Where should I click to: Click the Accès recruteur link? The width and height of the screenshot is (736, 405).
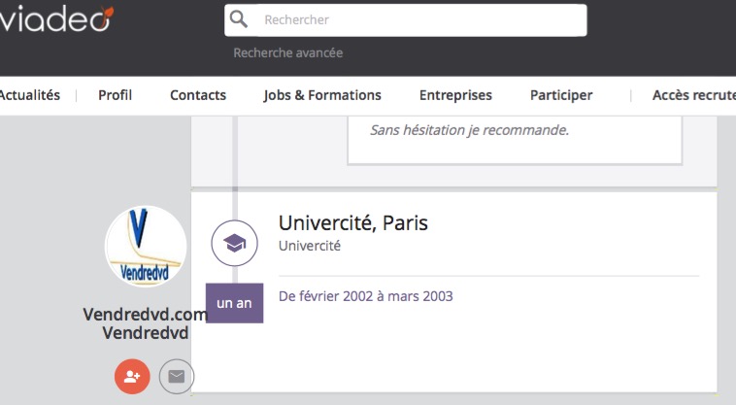click(693, 95)
